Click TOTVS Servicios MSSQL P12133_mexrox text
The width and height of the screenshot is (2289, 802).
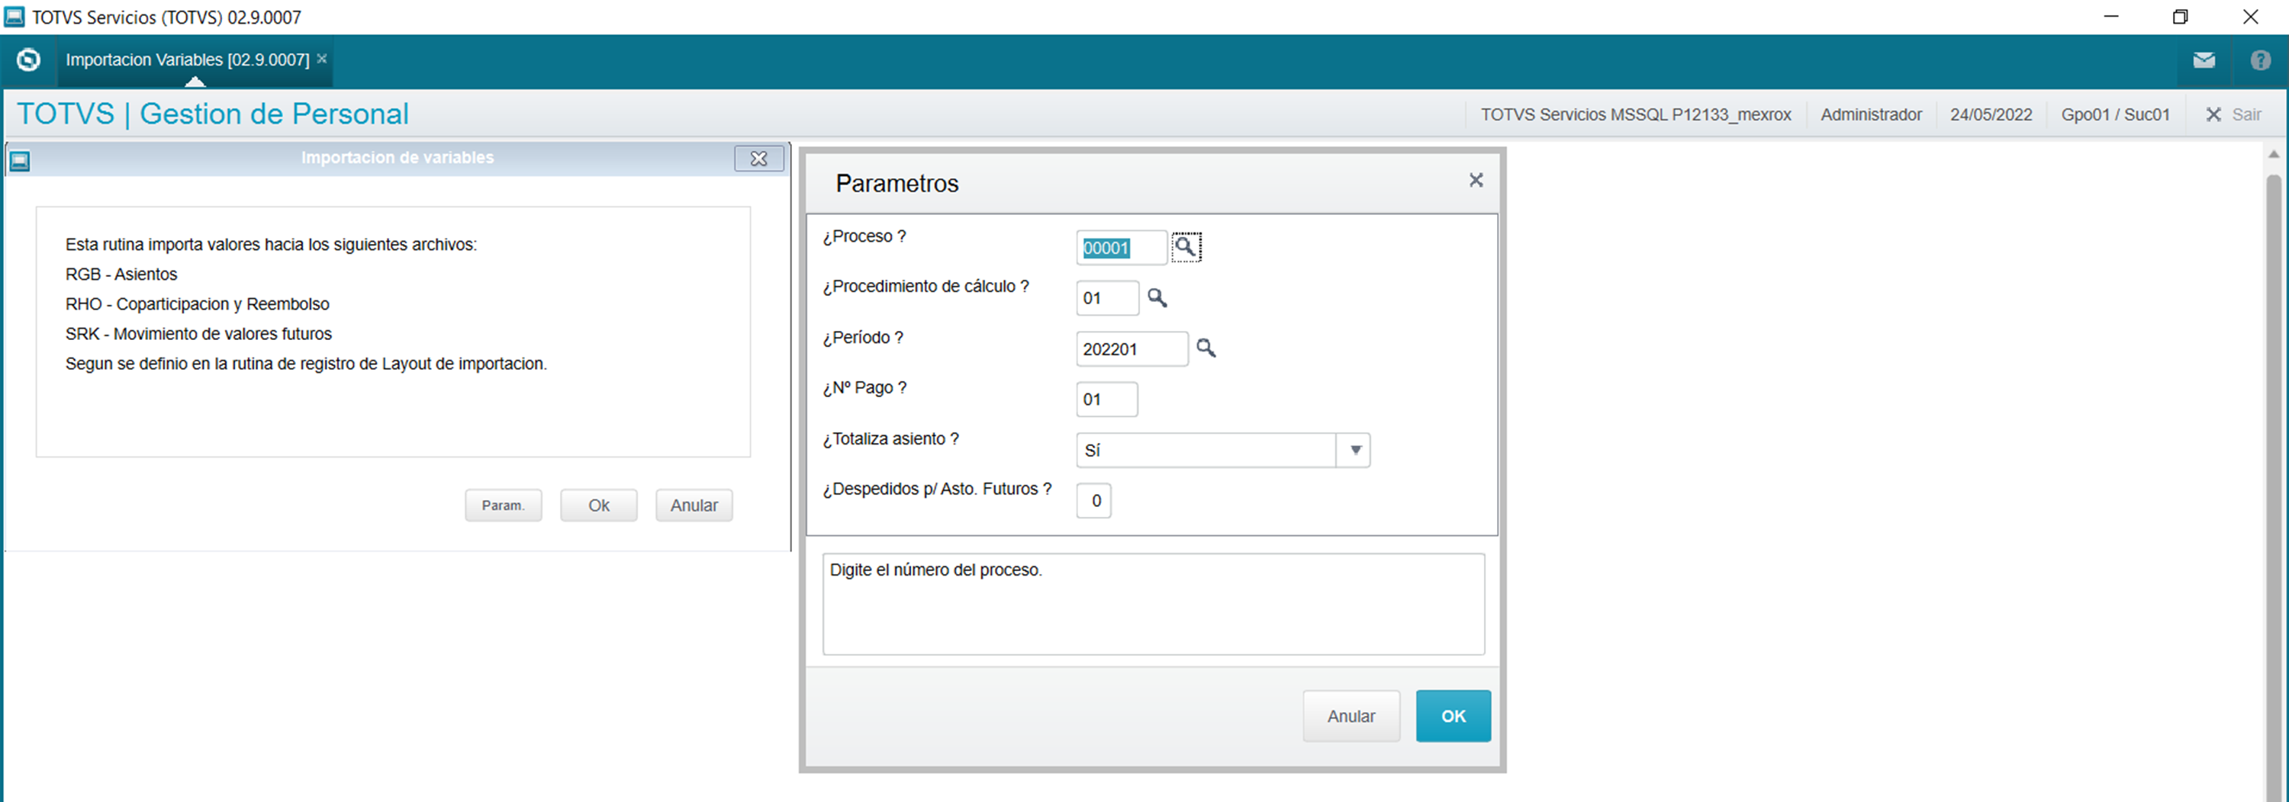pyautogui.click(x=1635, y=114)
